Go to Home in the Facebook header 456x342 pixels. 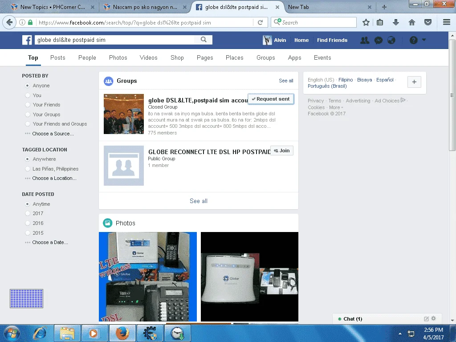301,40
